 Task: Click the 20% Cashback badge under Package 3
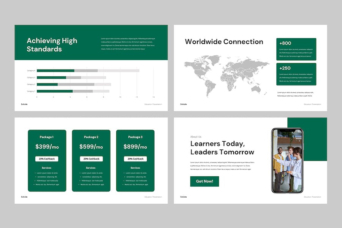[x=135, y=159]
